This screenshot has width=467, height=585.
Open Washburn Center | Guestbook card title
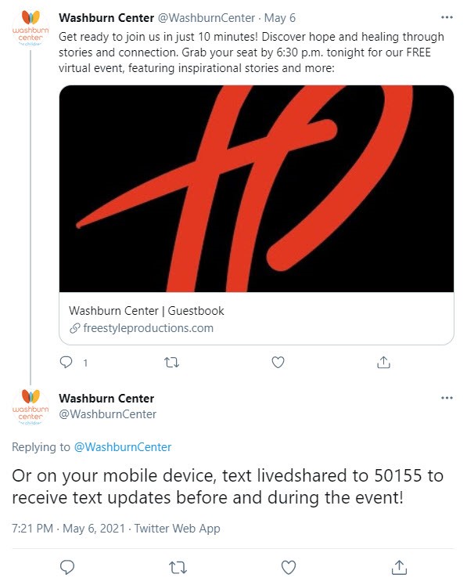pos(146,311)
